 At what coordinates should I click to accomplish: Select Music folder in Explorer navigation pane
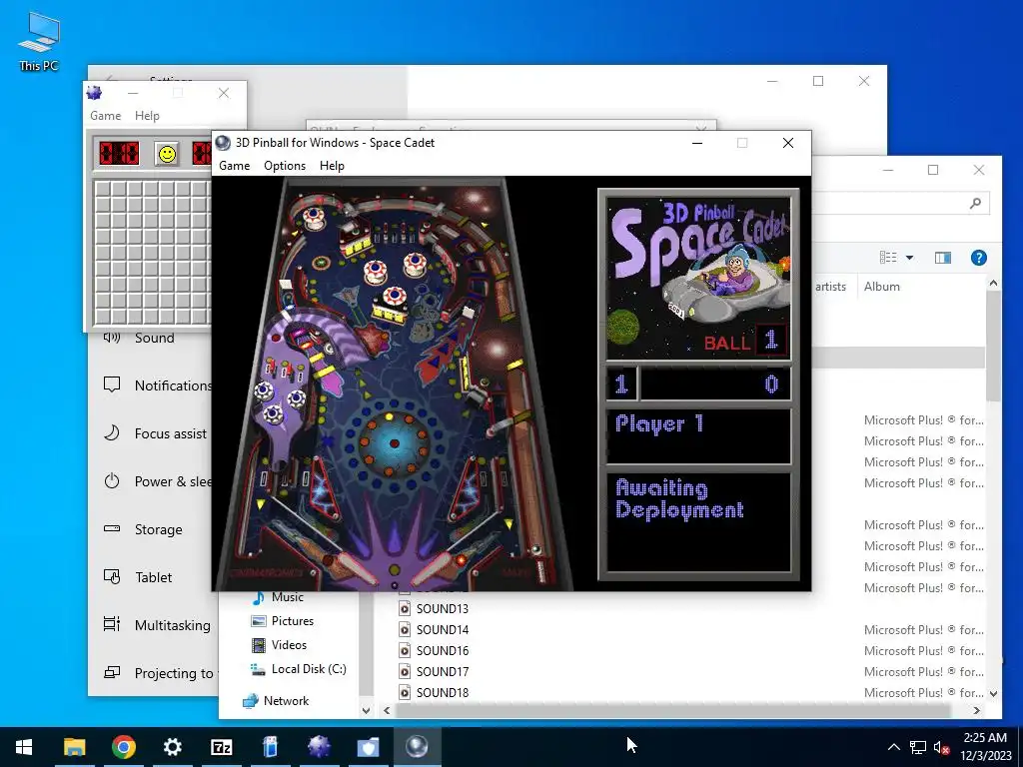[x=279, y=597]
